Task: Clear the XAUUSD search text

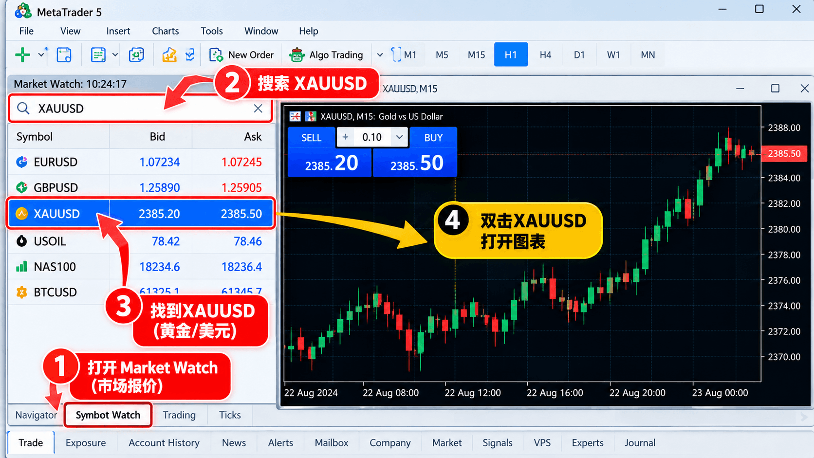Action: click(258, 109)
